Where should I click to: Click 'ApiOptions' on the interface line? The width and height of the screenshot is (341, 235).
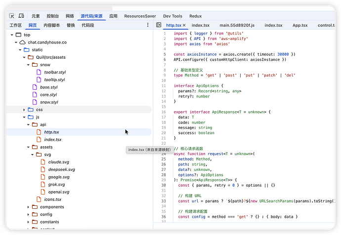click(x=207, y=86)
